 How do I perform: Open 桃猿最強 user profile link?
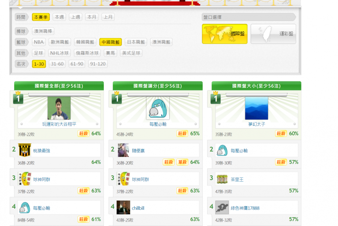pos(42,151)
